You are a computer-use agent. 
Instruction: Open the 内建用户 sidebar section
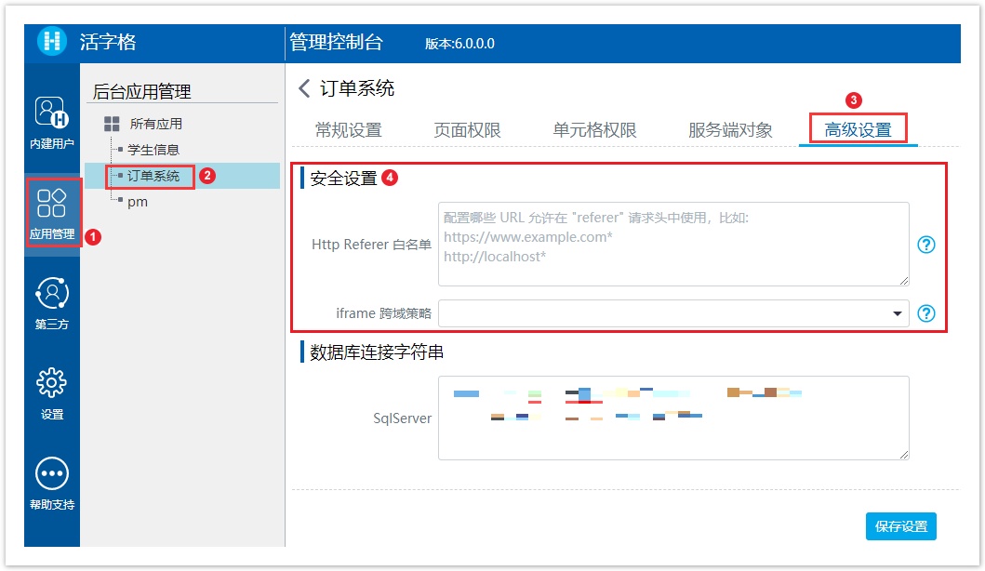click(x=51, y=123)
